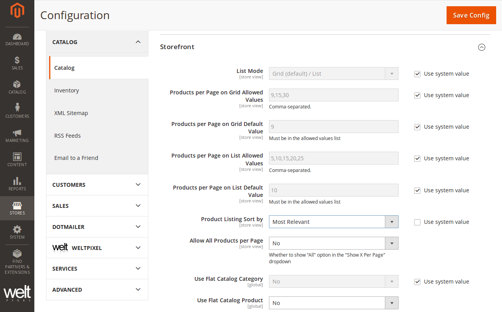Uncheck Use system value for Use Flat Catalog Category

417,282
